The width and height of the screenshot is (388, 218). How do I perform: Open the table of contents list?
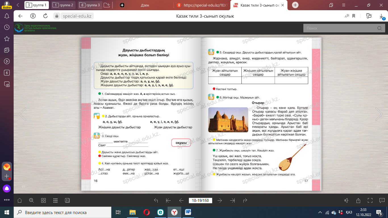tap(55, 200)
